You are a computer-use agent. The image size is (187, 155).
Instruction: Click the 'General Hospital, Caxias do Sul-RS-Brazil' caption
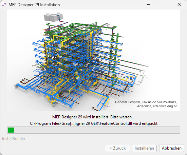click(x=146, y=102)
